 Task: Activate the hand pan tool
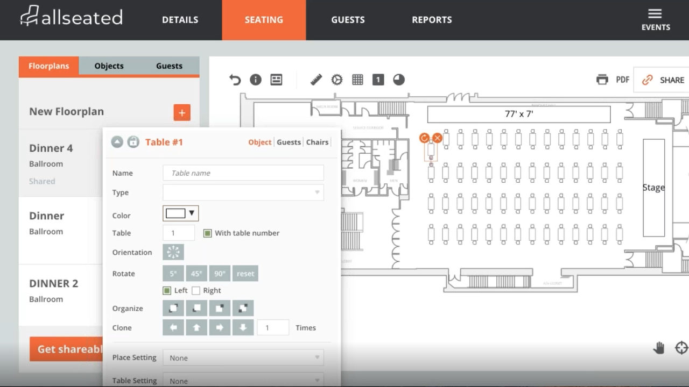[x=659, y=348]
